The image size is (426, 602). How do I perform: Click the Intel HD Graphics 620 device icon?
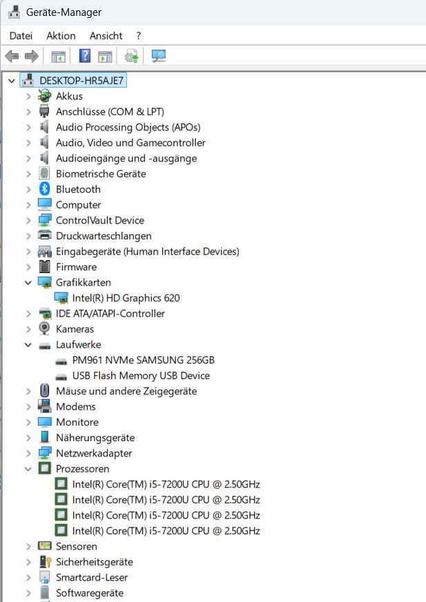pos(61,298)
